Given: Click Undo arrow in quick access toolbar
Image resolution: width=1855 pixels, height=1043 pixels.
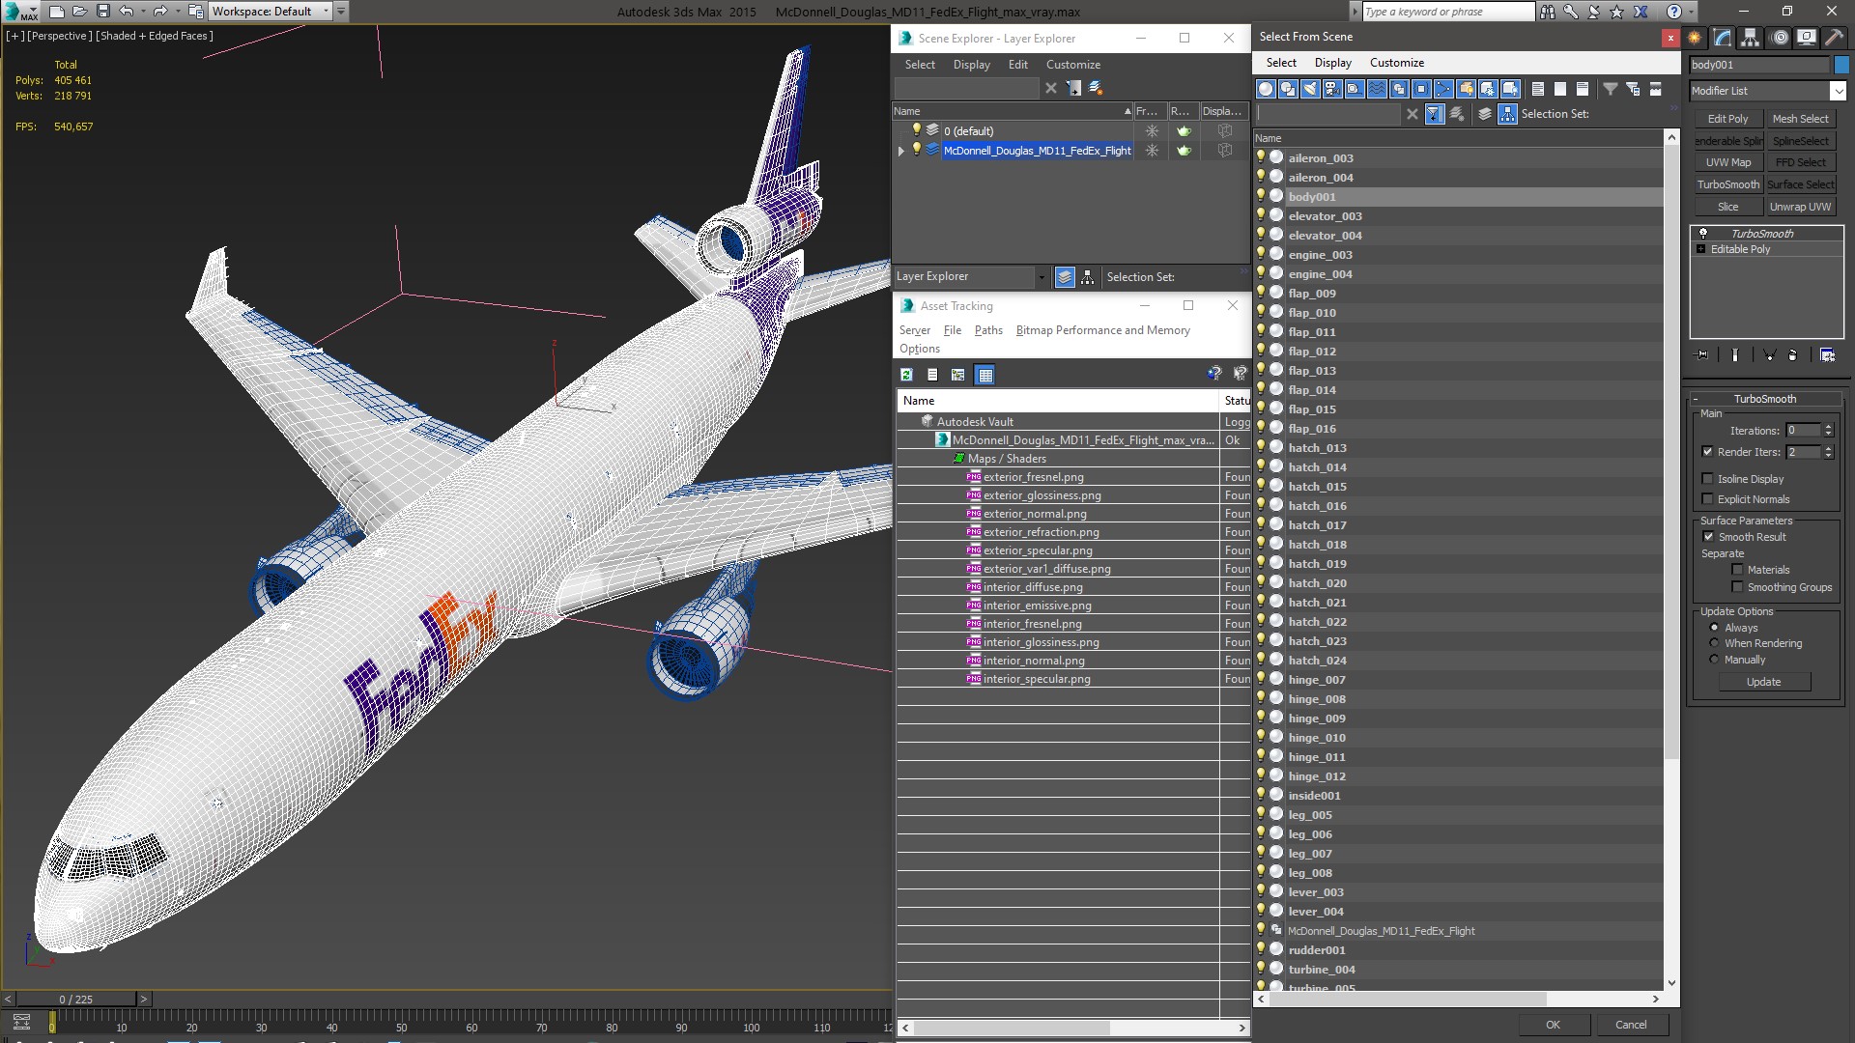Looking at the screenshot, I should pyautogui.click(x=127, y=12).
